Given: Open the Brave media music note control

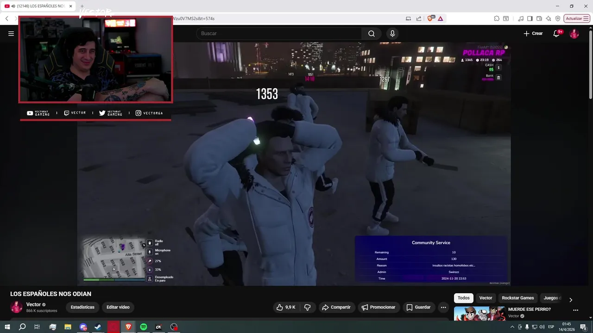Looking at the screenshot, I should point(521,18).
